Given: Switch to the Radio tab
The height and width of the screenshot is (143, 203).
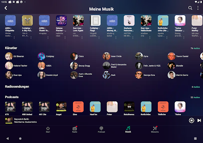Looking at the screenshot, I should pyautogui.click(x=75, y=129).
